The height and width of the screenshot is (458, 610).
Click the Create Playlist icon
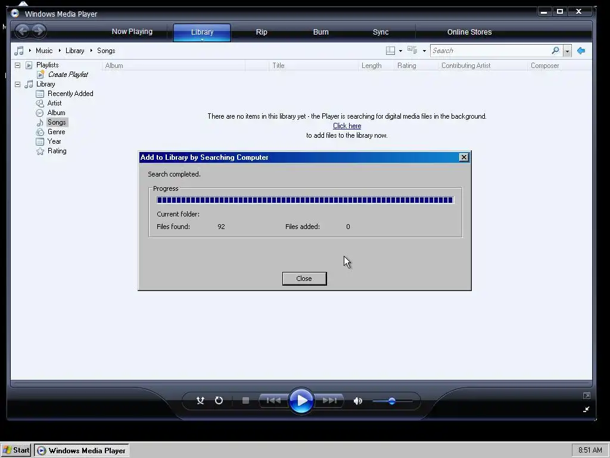[40, 75]
